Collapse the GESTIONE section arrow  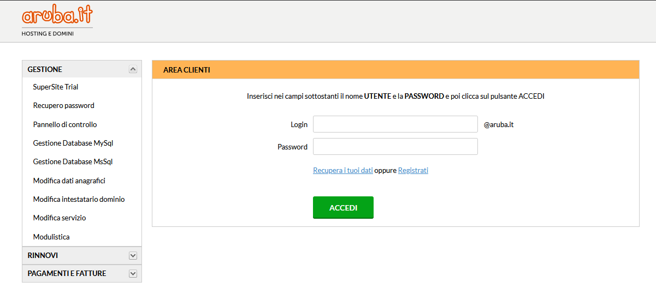(x=133, y=69)
